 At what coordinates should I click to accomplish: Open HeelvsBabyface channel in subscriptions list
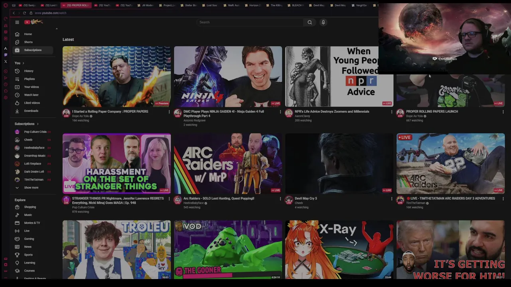coord(34,148)
